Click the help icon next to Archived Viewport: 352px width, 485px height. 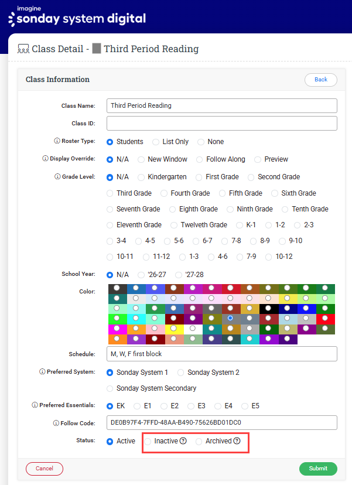237,440
